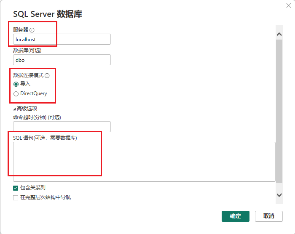The width and height of the screenshot is (295, 234).
Task: Click the info icon next to 服务器
Action: (32, 30)
